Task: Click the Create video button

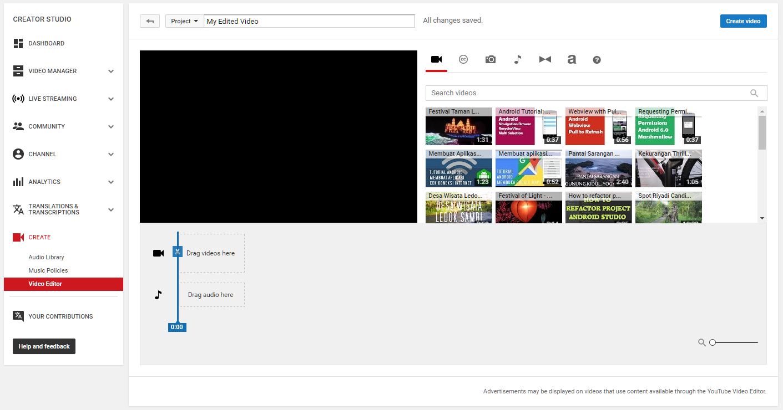Action: [743, 21]
